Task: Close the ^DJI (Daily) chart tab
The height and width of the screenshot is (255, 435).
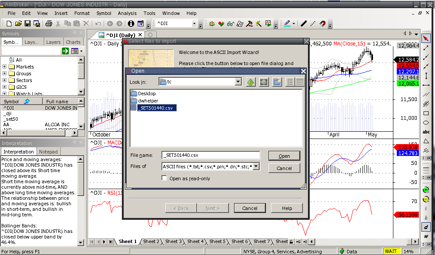Action: point(140,35)
